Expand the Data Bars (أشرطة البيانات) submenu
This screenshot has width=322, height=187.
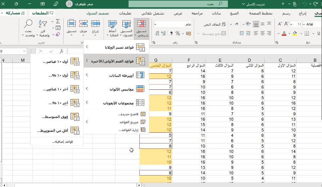[116, 75]
